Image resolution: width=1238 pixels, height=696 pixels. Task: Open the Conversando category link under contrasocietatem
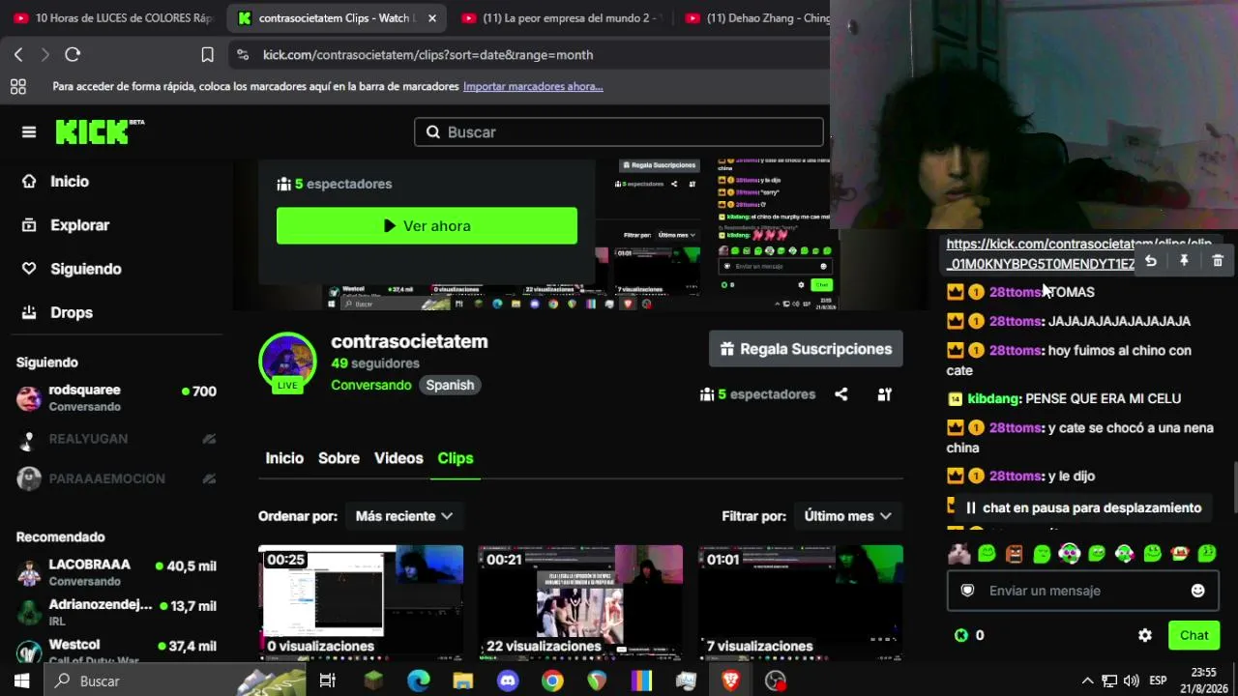tap(371, 385)
